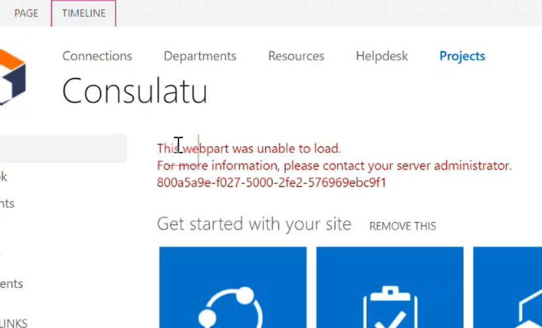The height and width of the screenshot is (328, 542).
Task: Click the 'Get started with your site' heading
Action: tap(254, 224)
